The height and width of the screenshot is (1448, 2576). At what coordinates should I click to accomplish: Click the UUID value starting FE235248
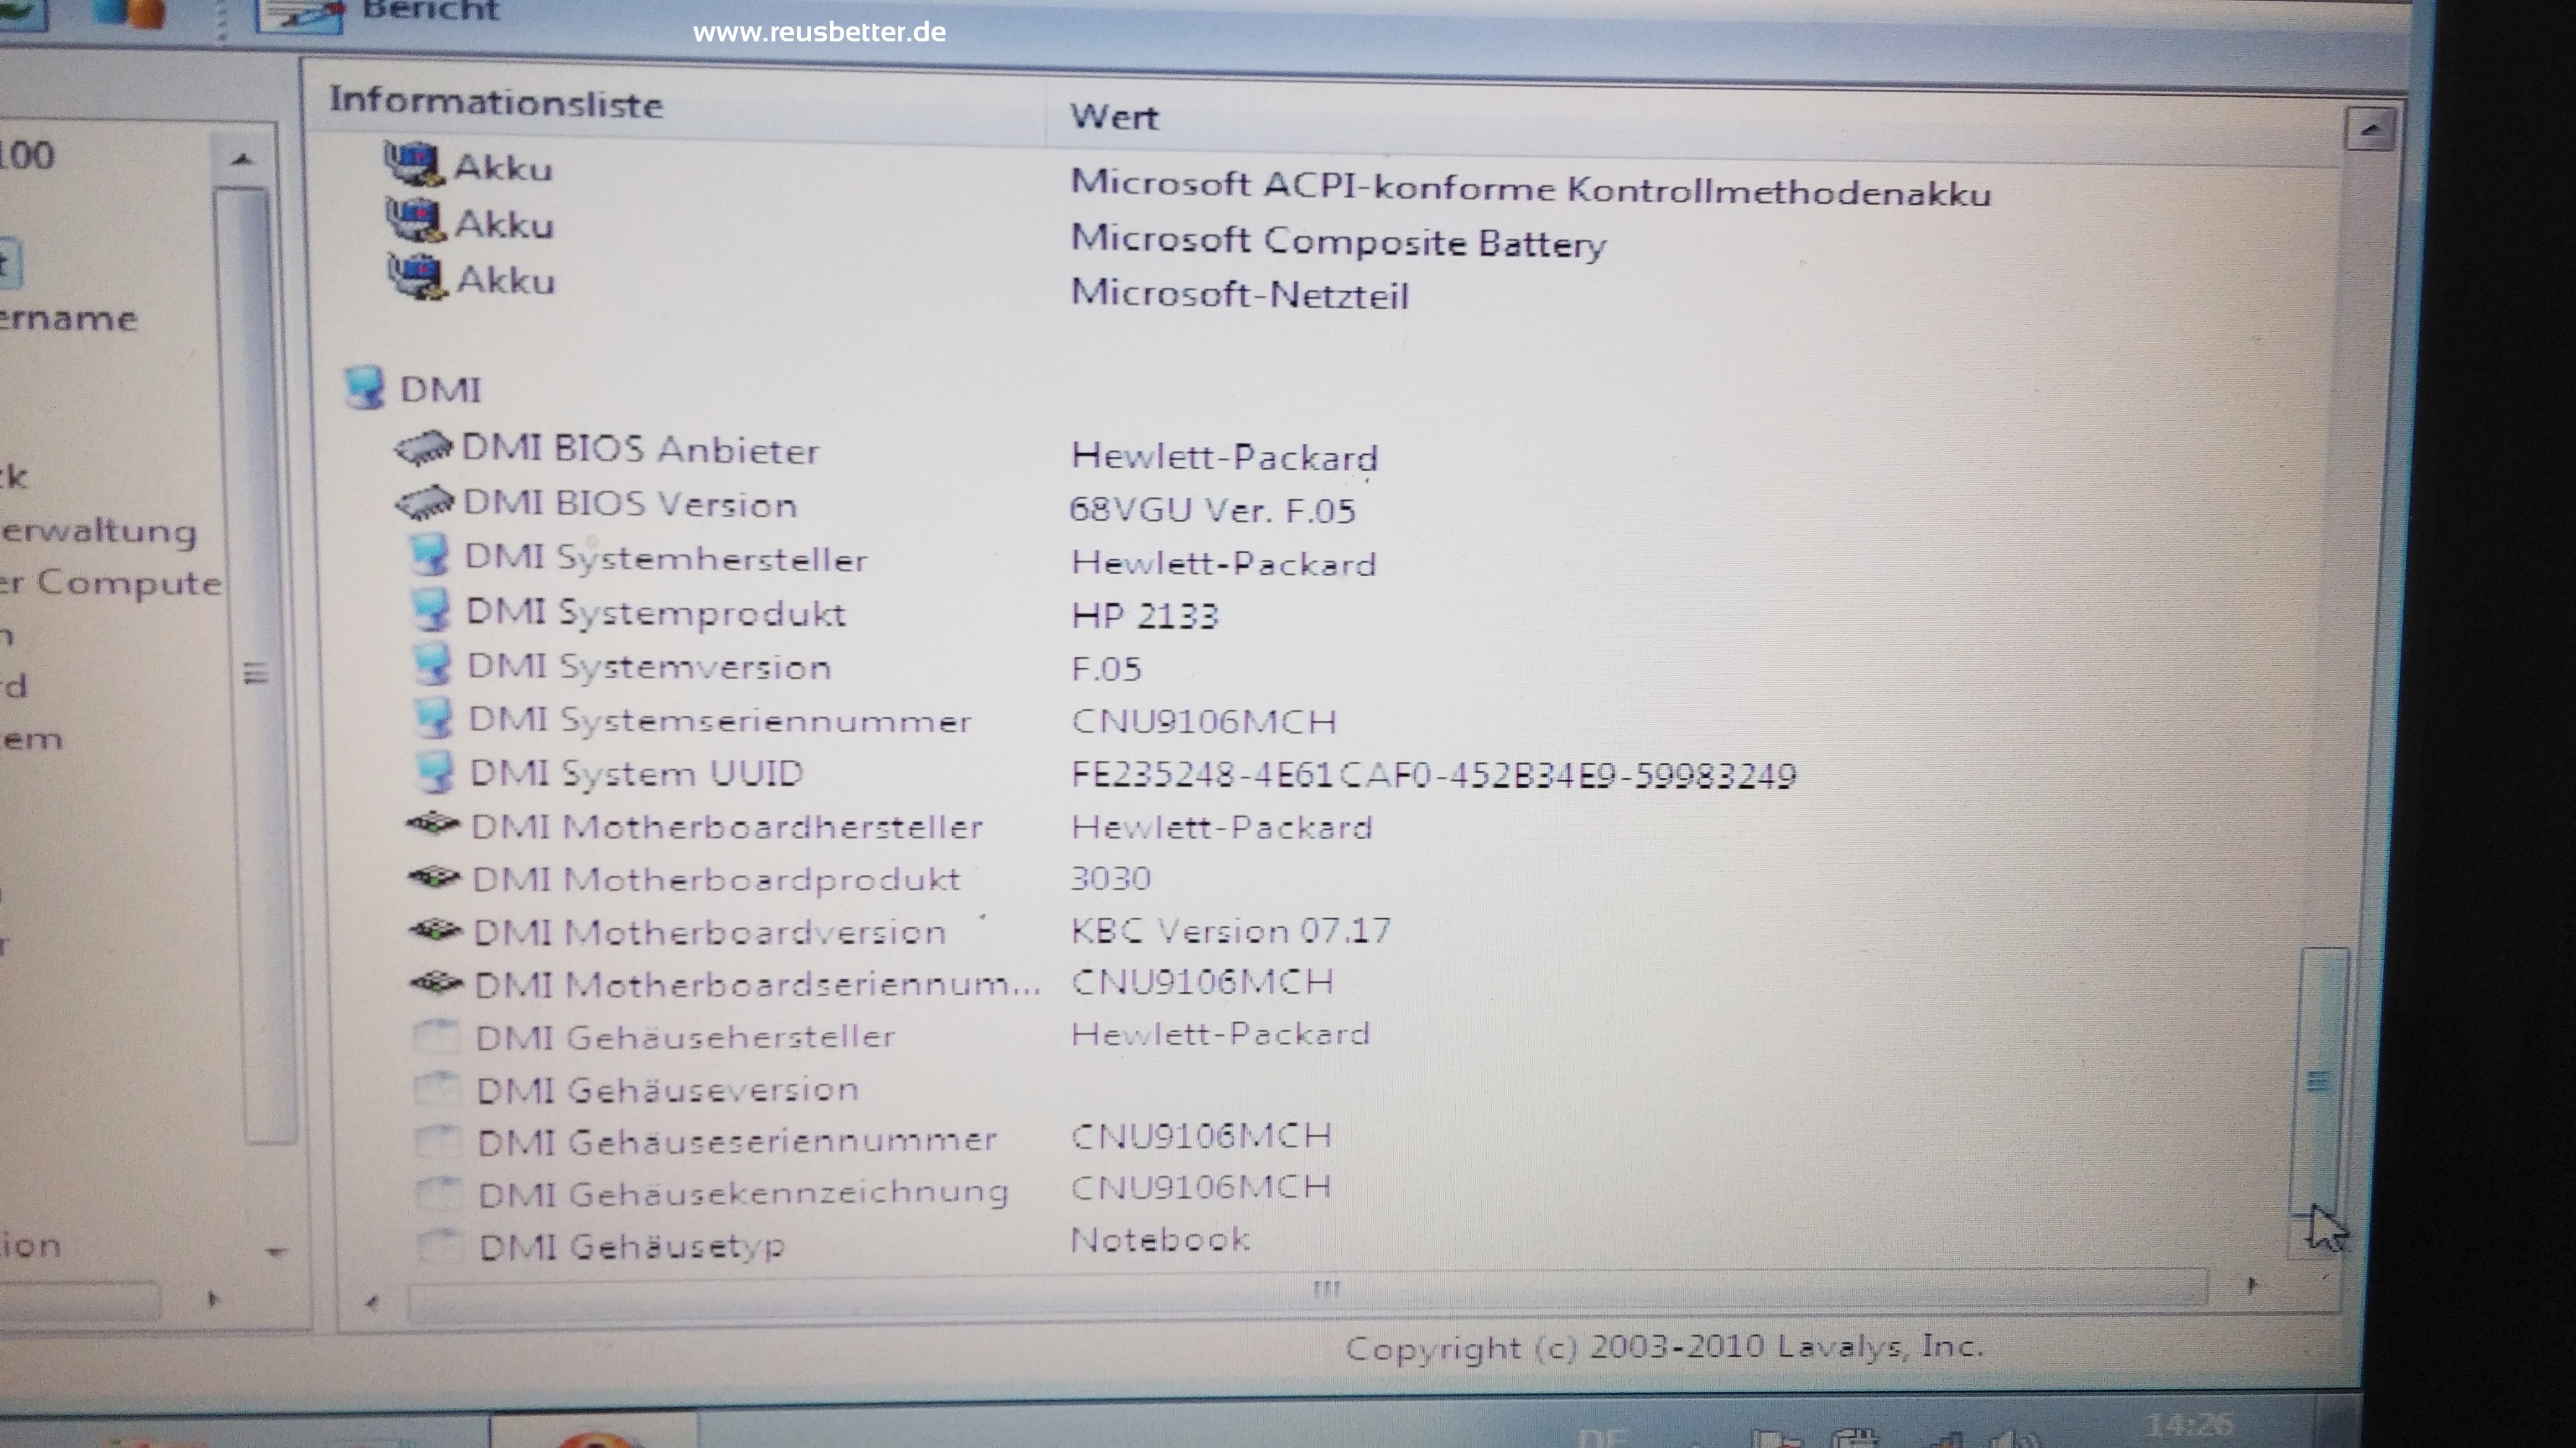1433,775
